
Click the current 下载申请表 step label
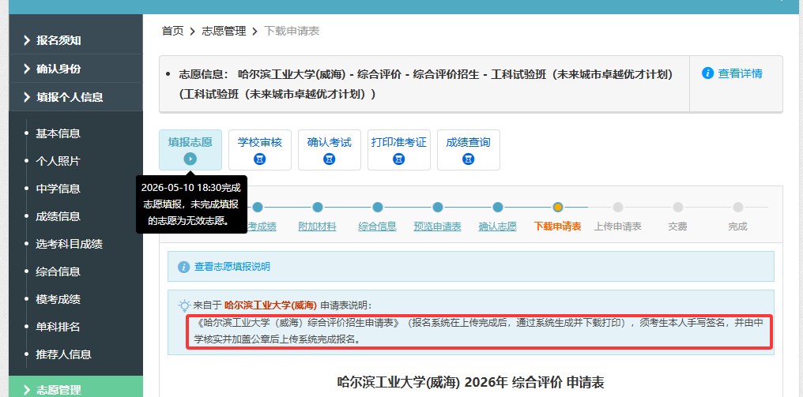pyautogui.click(x=558, y=227)
